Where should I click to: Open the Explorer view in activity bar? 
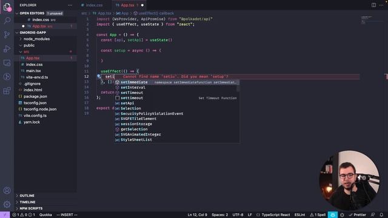(x=7, y=7)
